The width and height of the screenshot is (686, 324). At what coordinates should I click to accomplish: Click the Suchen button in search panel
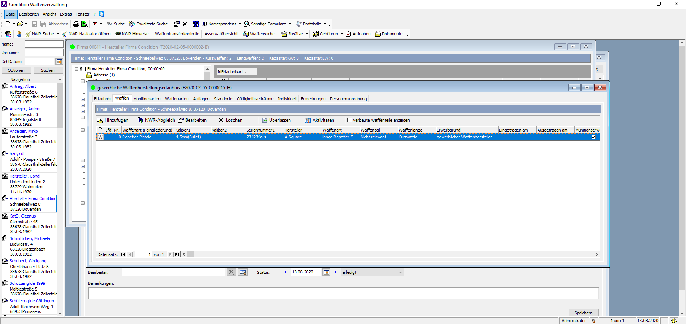coord(48,70)
